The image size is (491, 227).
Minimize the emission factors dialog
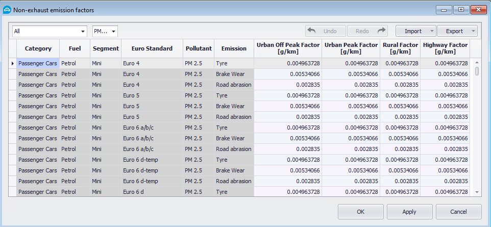pos(445,10)
